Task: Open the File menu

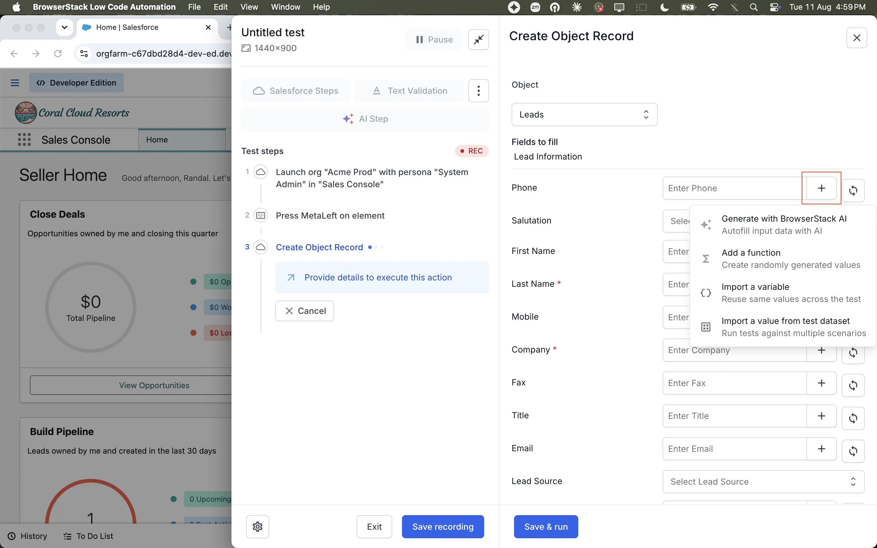Action: (194, 7)
